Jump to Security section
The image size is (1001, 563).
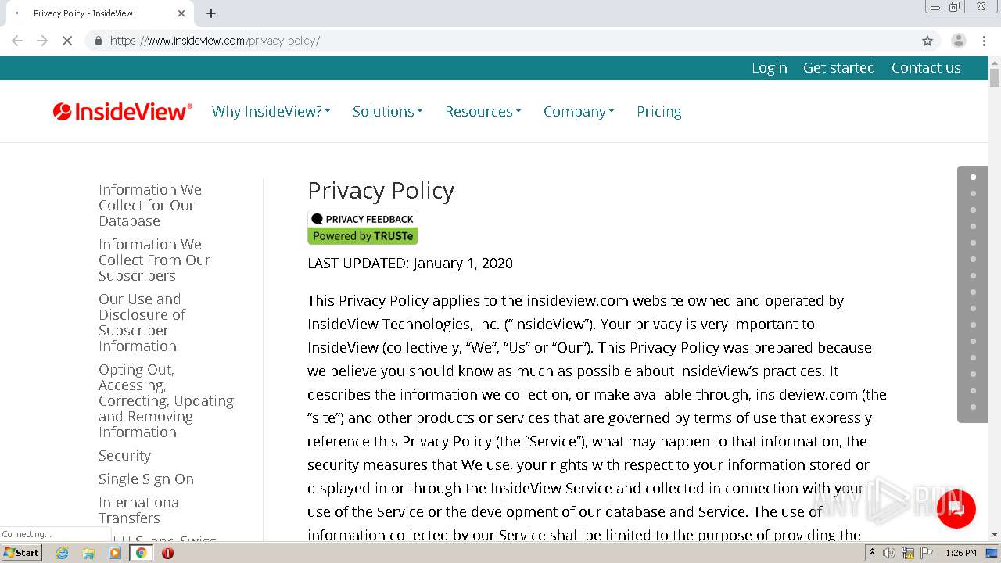pos(124,456)
